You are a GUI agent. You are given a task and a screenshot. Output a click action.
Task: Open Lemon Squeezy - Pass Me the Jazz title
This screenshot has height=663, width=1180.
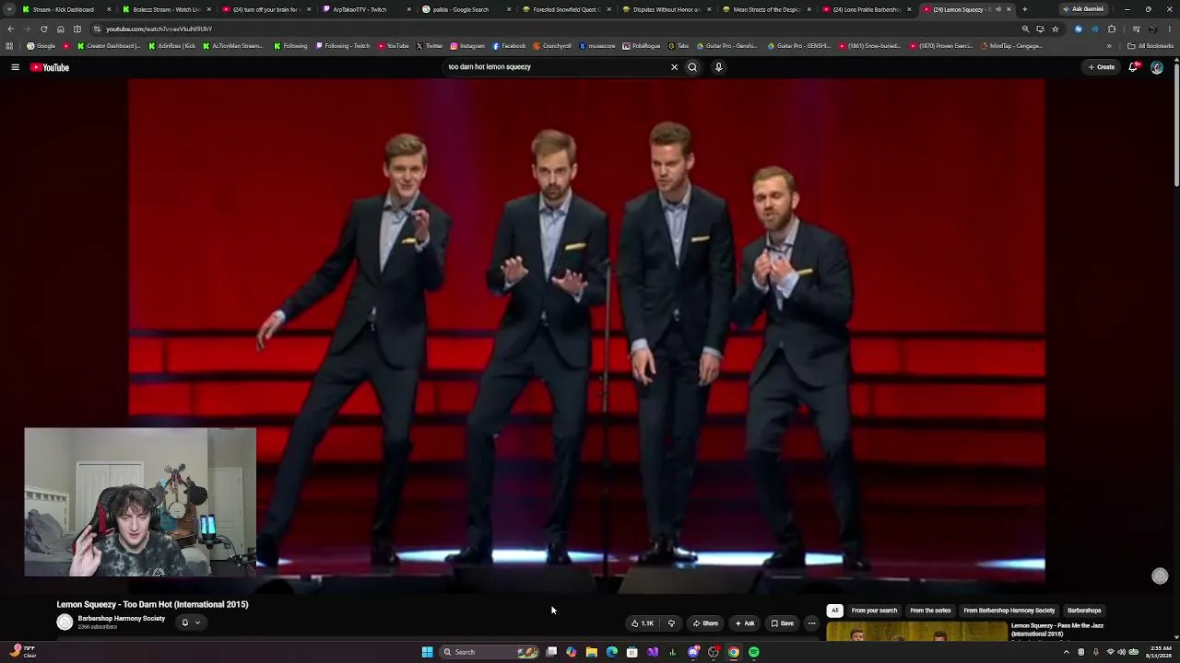1057,630
